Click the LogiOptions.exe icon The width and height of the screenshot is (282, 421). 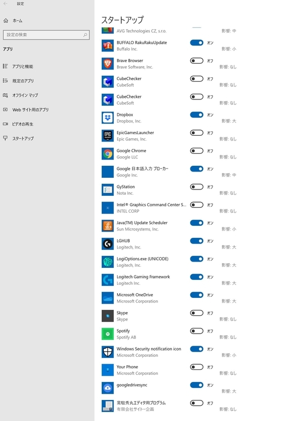click(108, 262)
